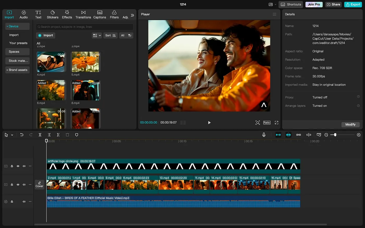The height and width of the screenshot is (228, 365).
Task: Export the project
Action: [353, 4]
